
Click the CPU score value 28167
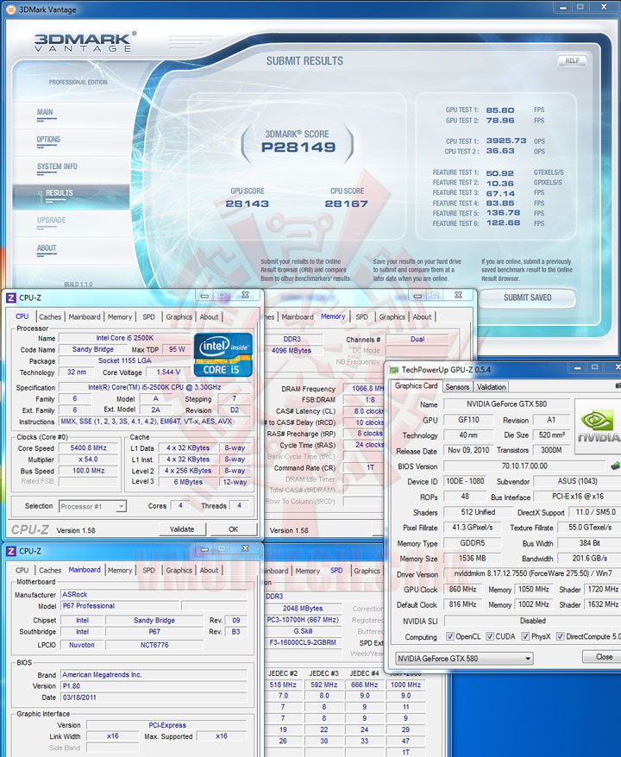[x=346, y=203]
